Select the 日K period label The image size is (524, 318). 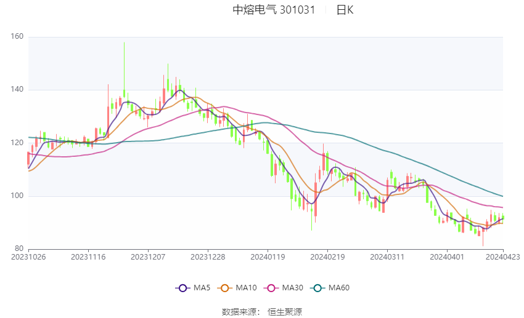tap(345, 10)
